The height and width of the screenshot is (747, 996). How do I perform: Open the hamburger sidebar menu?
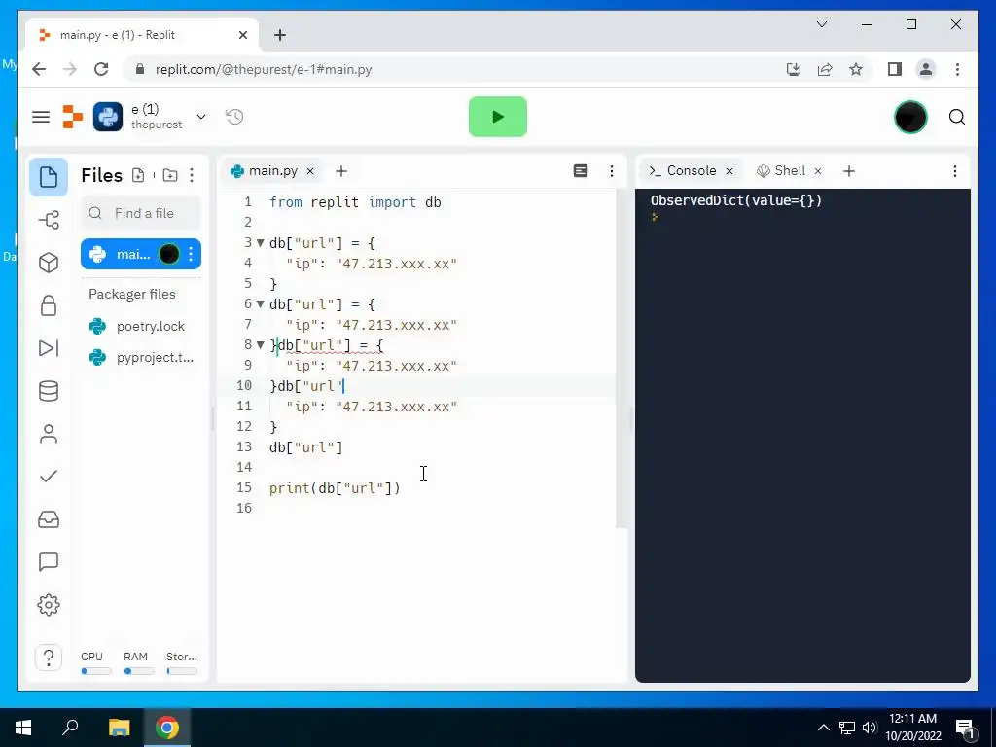[41, 117]
